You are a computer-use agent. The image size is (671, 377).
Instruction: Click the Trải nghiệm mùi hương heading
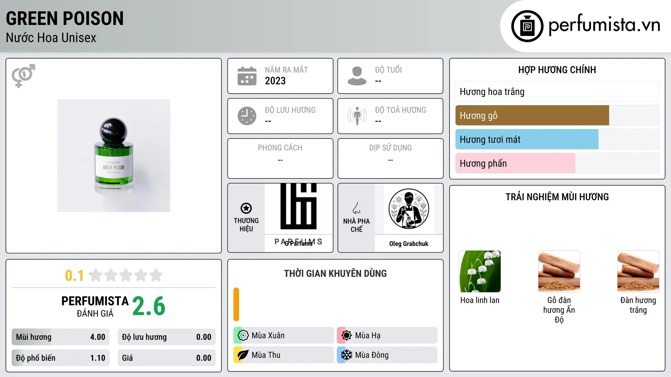557,197
